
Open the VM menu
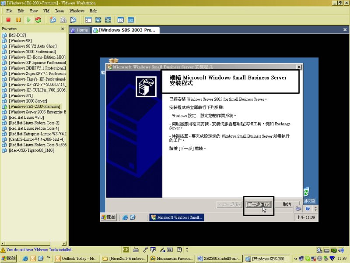pos(46,11)
